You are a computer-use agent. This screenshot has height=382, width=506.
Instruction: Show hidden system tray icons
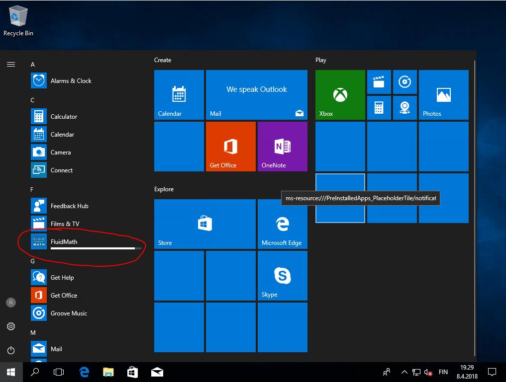(404, 373)
